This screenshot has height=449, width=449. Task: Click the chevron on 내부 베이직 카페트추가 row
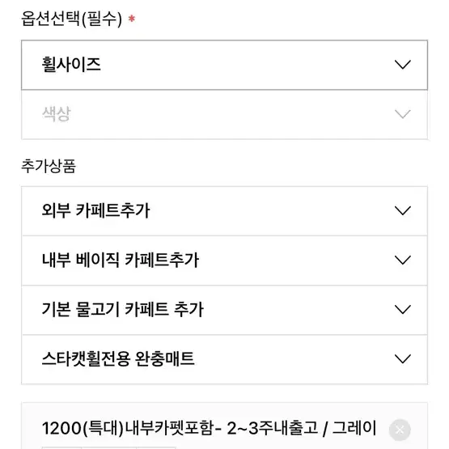pos(402,260)
